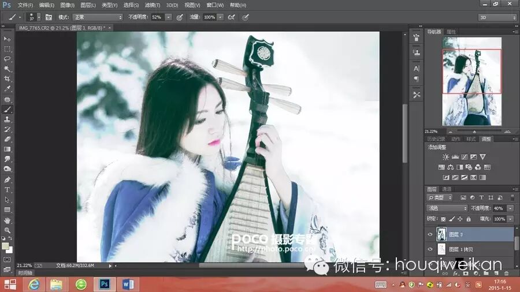520x292 pixels.
Task: Toggle lock position
Action: coord(460,219)
